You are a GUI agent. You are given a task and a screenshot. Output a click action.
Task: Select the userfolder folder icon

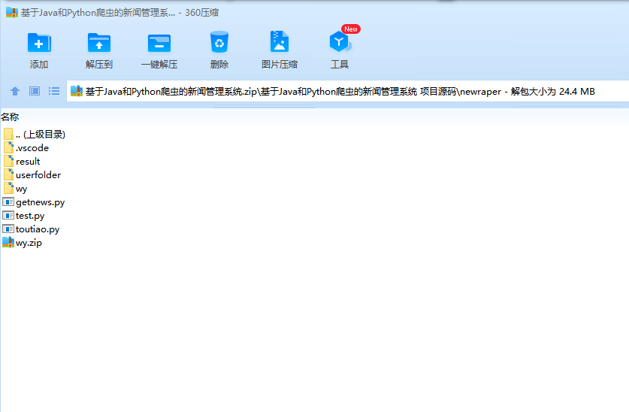(8, 175)
